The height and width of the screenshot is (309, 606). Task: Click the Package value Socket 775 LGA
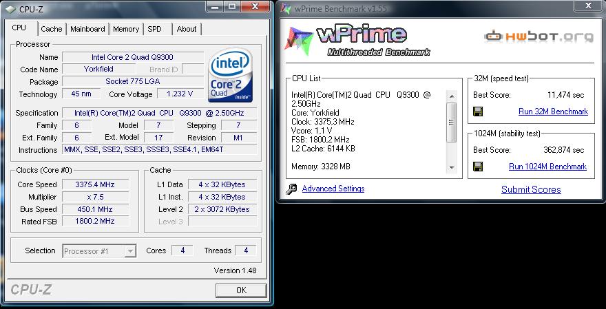[132, 81]
